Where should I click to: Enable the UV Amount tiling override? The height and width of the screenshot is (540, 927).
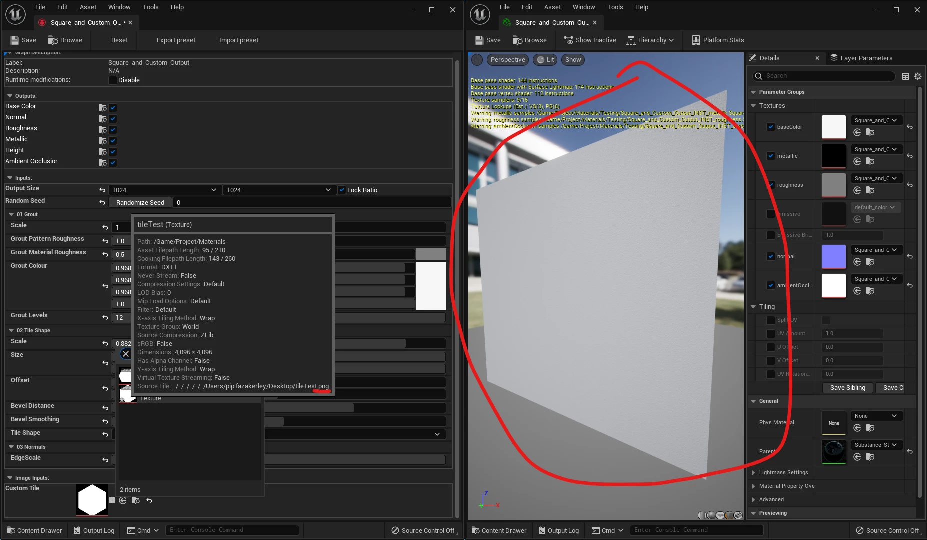tap(771, 333)
